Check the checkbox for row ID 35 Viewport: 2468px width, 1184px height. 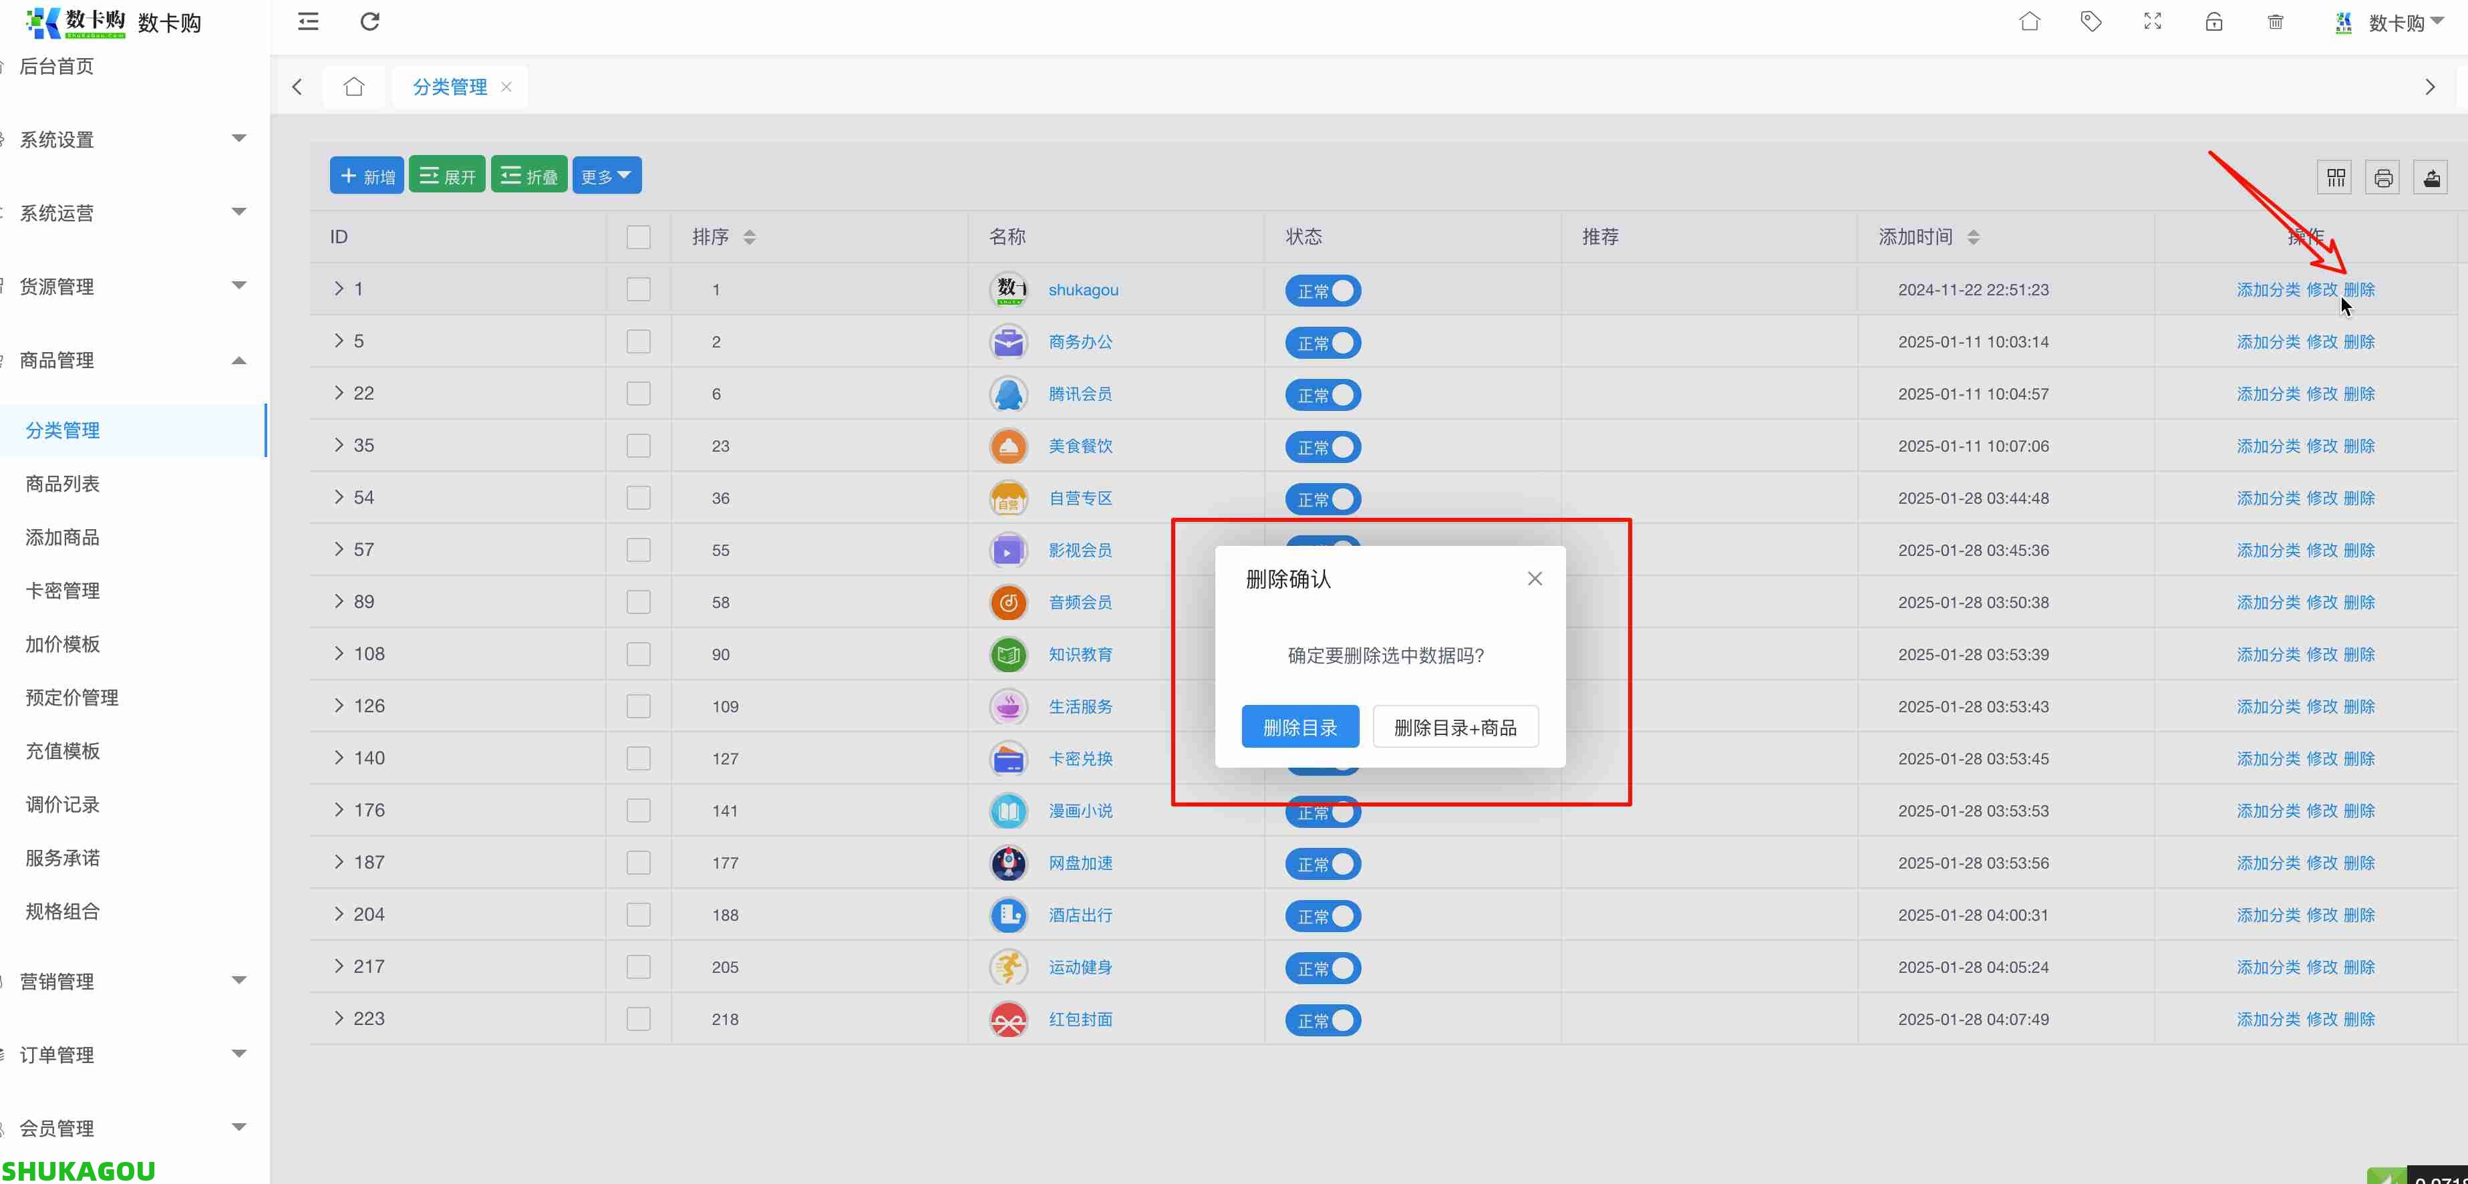[638, 446]
